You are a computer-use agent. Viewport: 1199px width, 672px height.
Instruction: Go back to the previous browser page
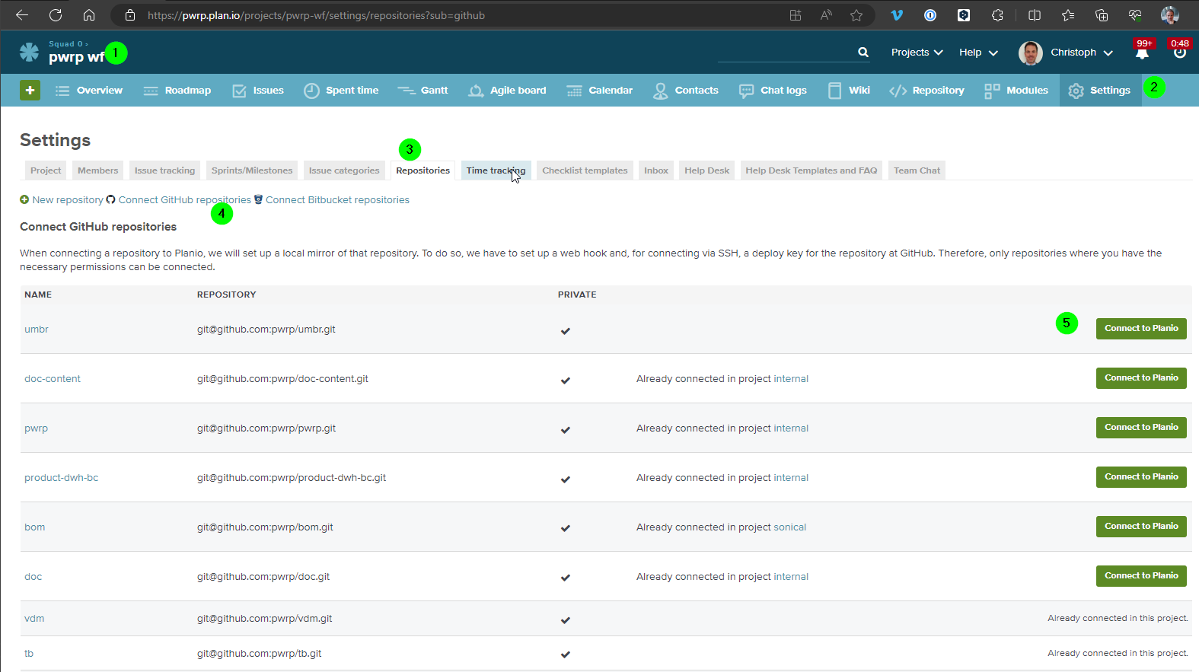[x=22, y=15]
